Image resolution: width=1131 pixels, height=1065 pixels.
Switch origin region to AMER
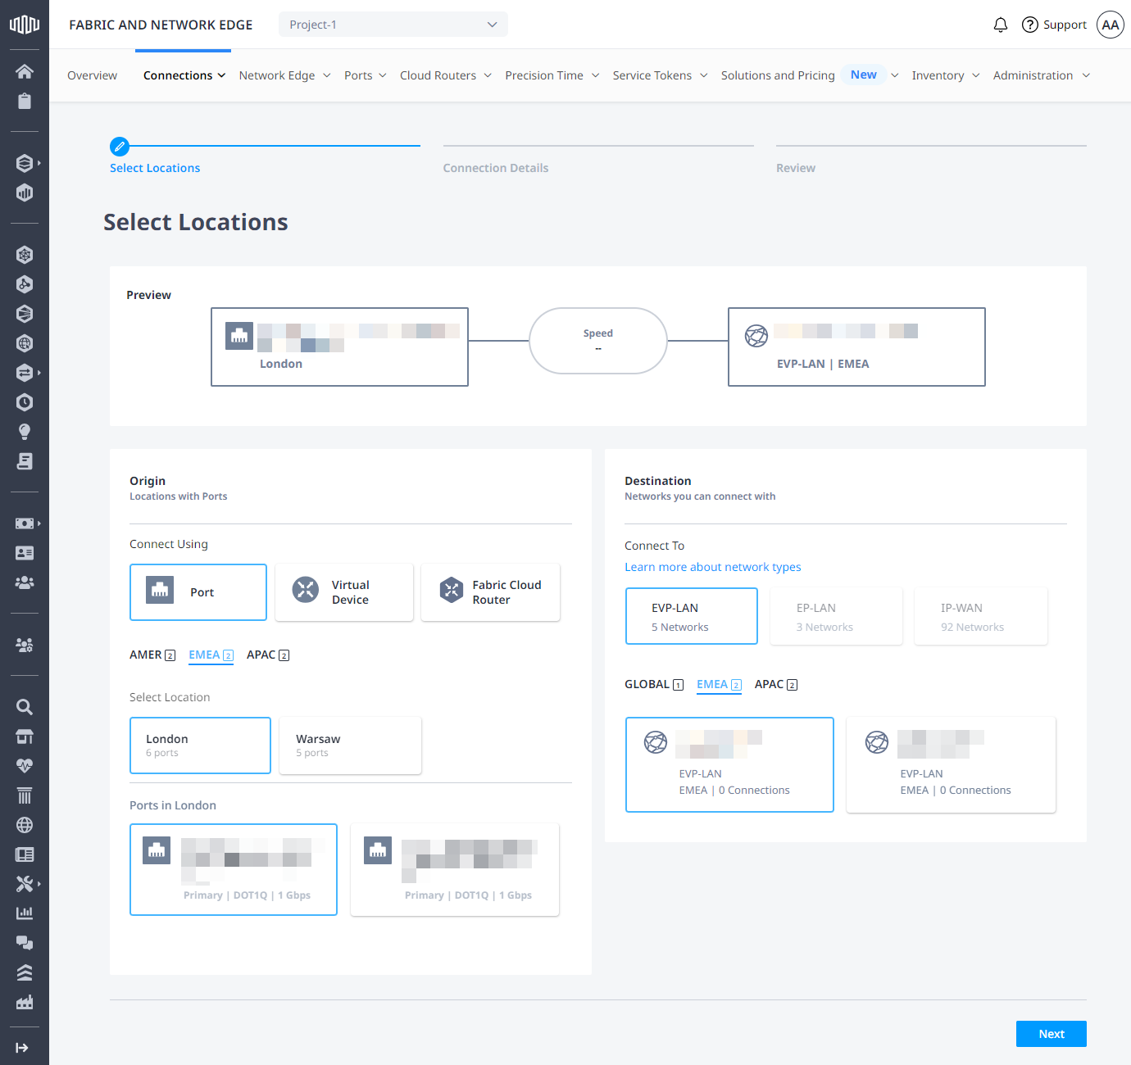click(x=152, y=655)
